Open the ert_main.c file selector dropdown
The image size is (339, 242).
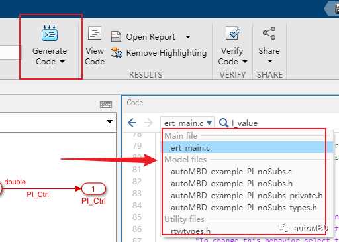187,123
